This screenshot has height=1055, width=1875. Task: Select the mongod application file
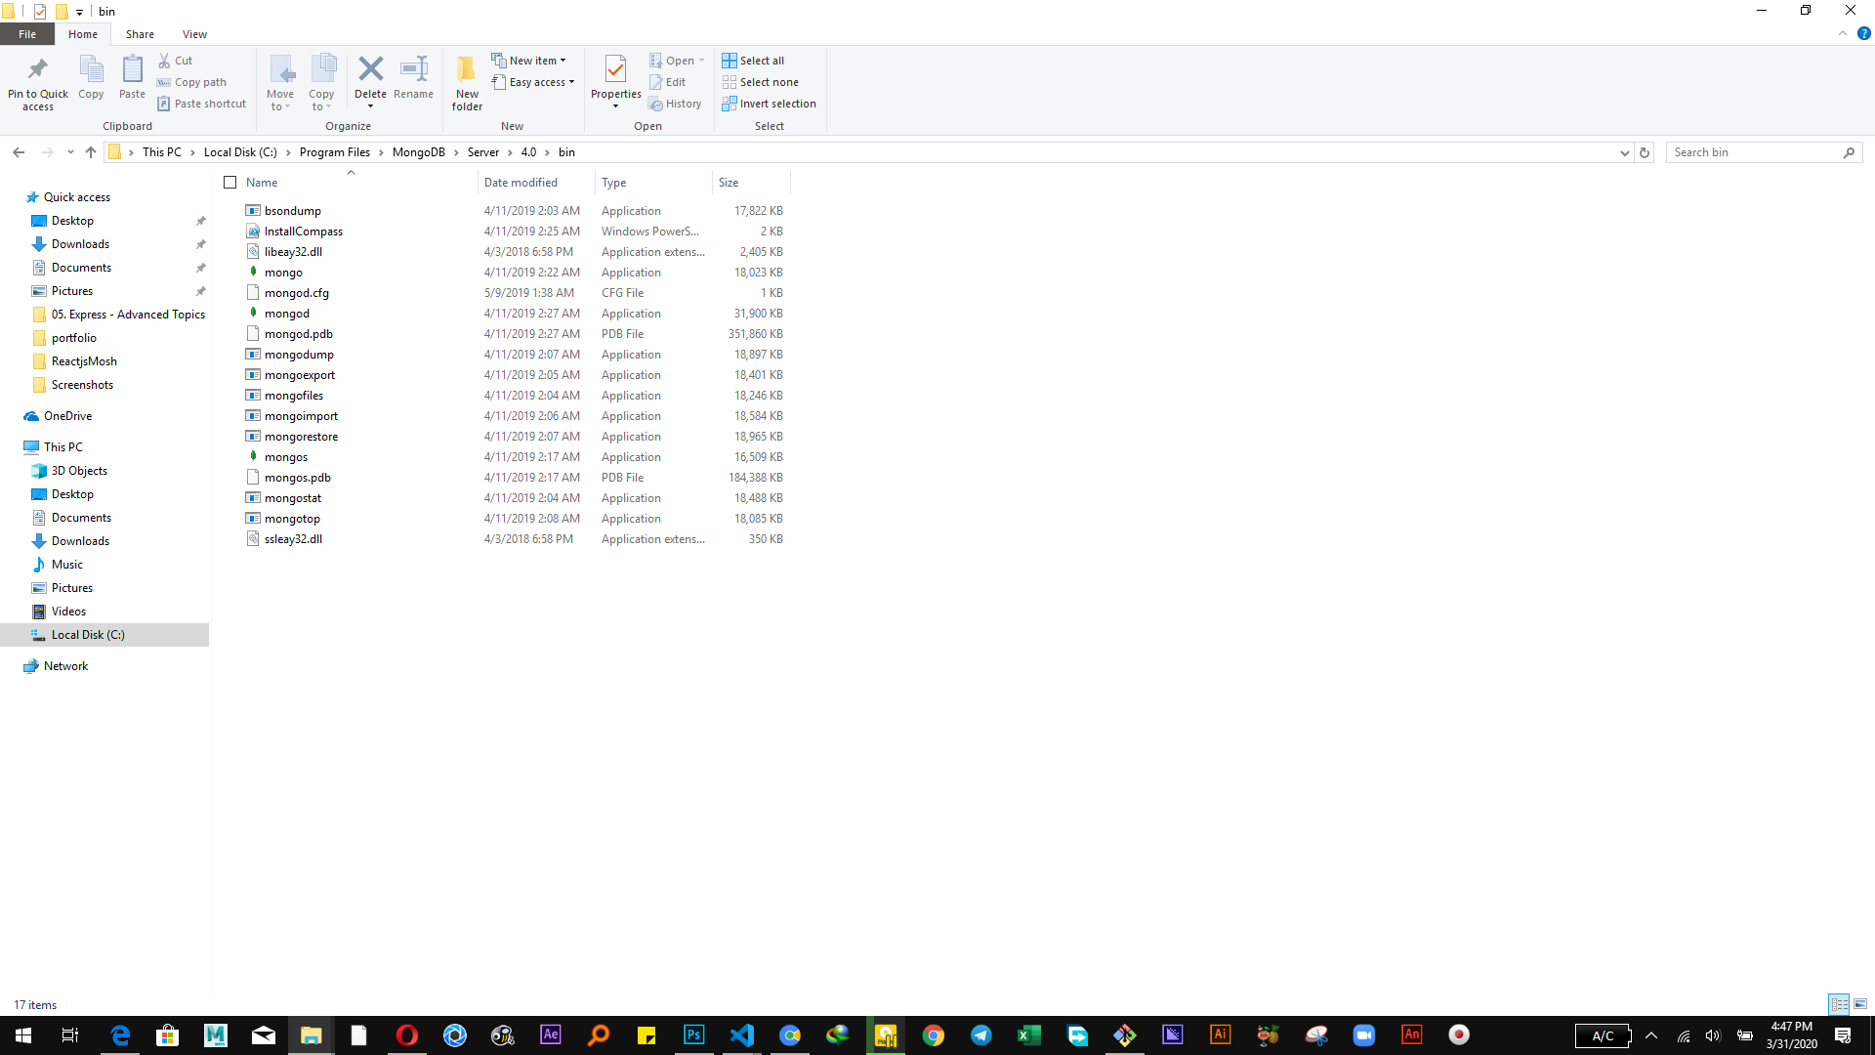pyautogui.click(x=286, y=314)
